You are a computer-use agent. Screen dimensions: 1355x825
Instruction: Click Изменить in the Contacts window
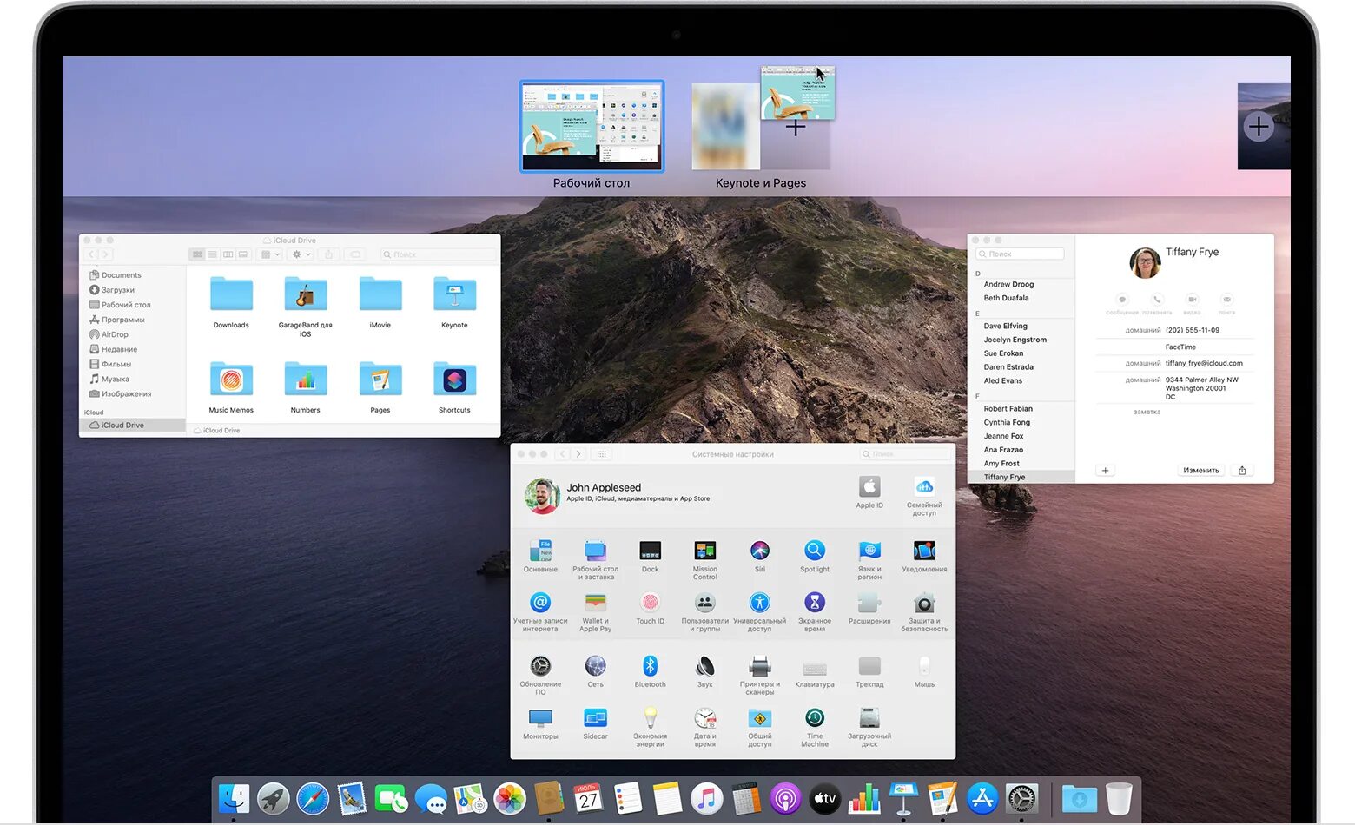click(1200, 471)
